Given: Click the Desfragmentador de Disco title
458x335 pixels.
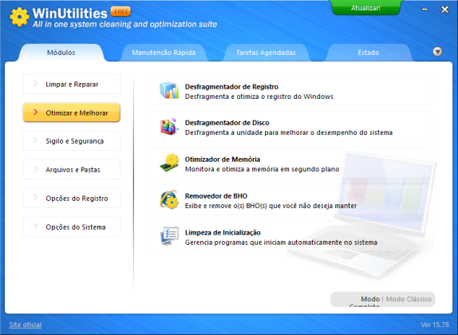Looking at the screenshot, I should [x=227, y=123].
